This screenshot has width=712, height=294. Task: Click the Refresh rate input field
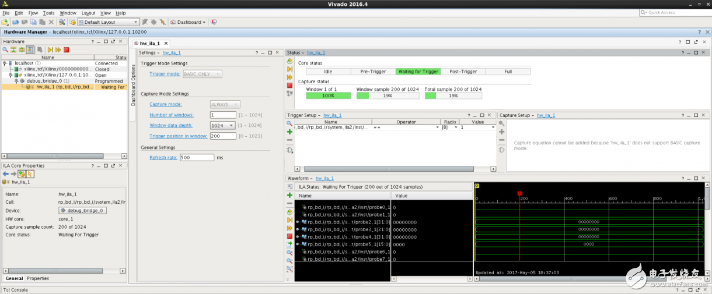click(197, 158)
